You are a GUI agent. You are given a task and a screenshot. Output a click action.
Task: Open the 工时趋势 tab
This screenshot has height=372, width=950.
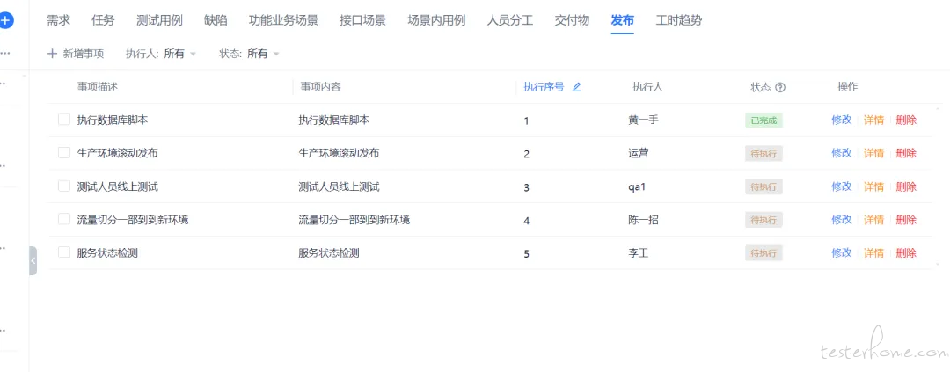pos(679,20)
